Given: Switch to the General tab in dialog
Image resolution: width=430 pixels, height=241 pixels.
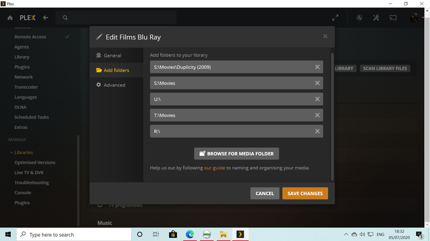Looking at the screenshot, I should click(117, 55).
